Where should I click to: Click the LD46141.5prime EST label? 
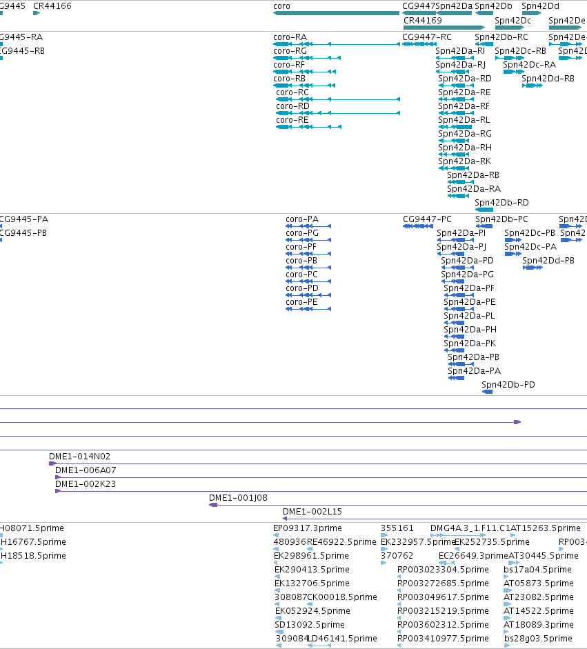pos(342,638)
